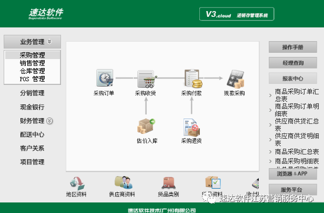Select POS 管理 in the business list
Image resolution: width=324 pixels, height=213 pixels.
(x=33, y=79)
